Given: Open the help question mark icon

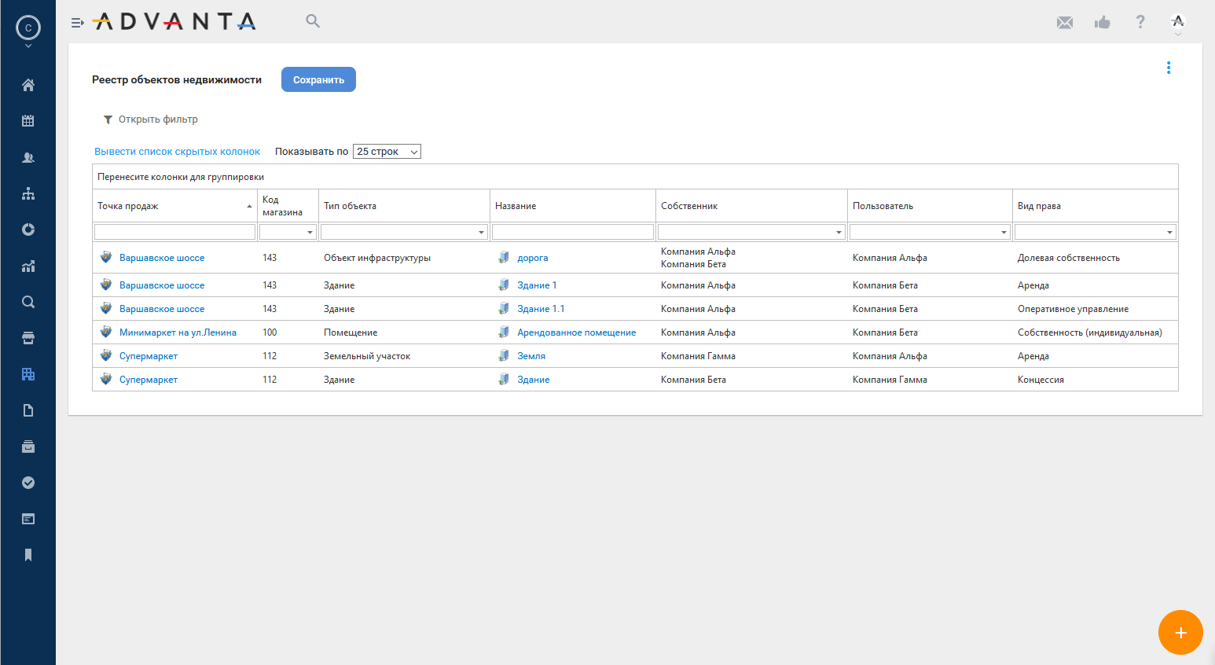Looking at the screenshot, I should [1140, 22].
